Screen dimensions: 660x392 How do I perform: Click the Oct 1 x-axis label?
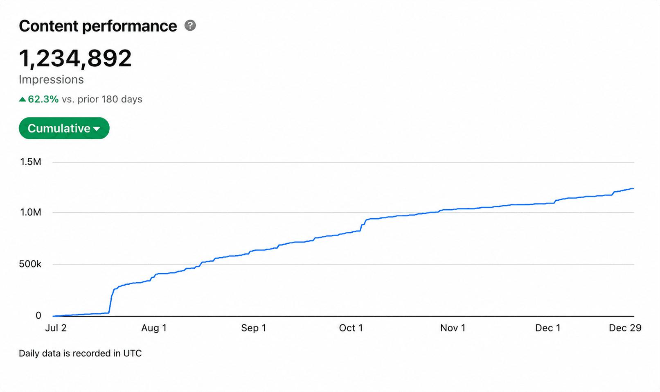pyautogui.click(x=351, y=328)
